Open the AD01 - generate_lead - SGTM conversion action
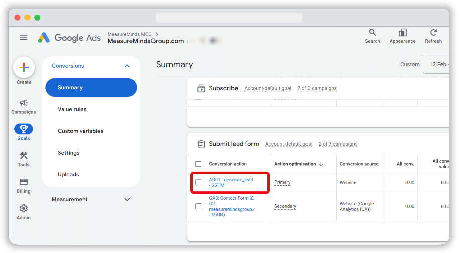 click(231, 182)
